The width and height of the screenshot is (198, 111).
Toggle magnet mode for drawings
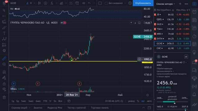(4, 72)
